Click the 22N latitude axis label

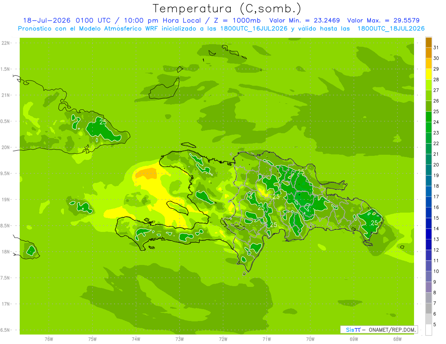[x=6, y=43]
